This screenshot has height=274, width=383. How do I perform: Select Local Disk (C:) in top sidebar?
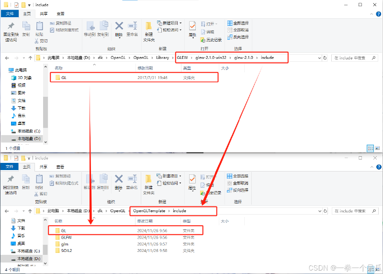pyautogui.click(x=26, y=131)
